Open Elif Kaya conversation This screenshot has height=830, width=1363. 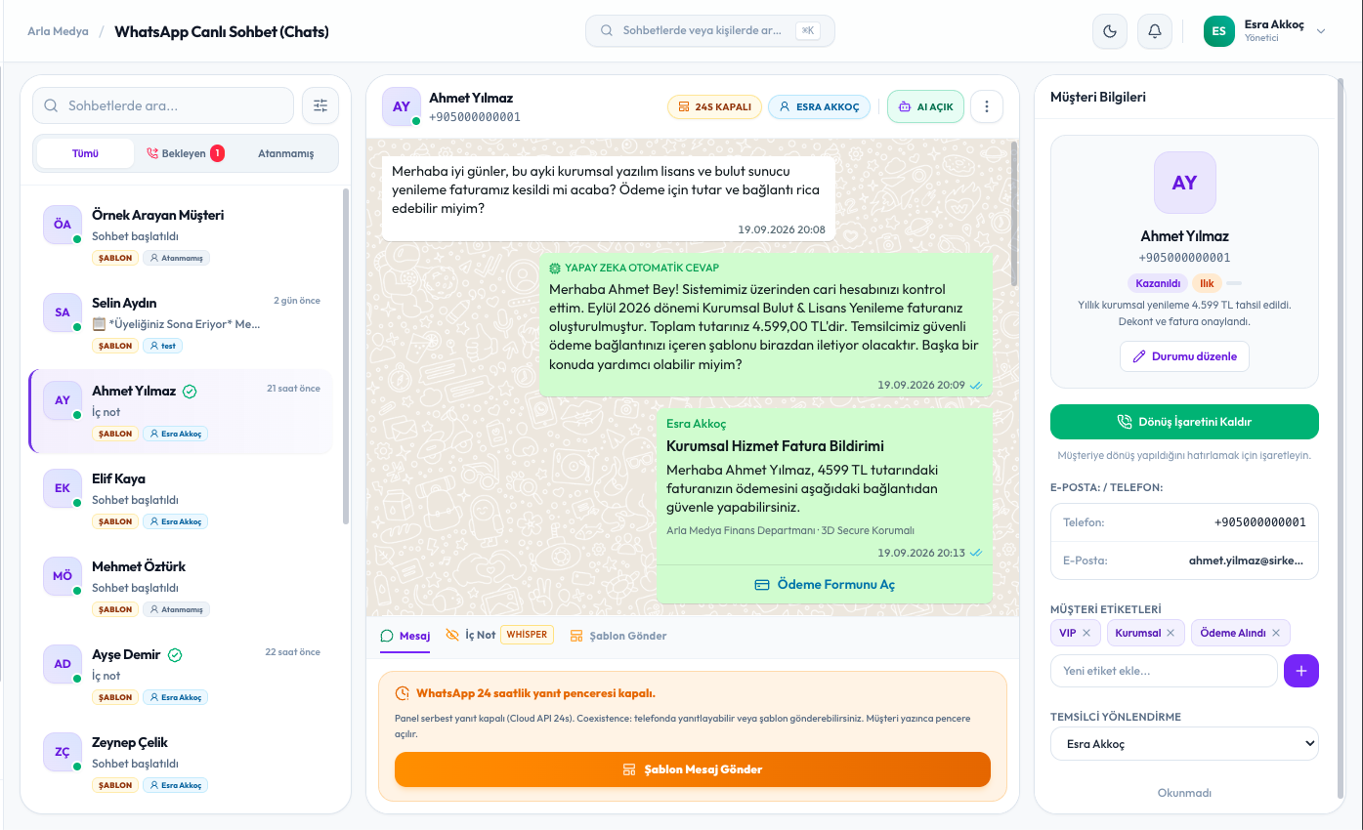pos(182,499)
